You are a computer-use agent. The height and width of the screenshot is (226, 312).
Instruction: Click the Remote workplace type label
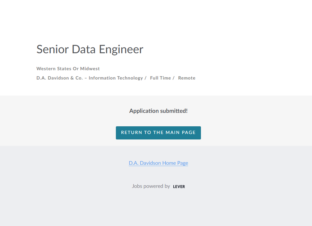tap(187, 78)
